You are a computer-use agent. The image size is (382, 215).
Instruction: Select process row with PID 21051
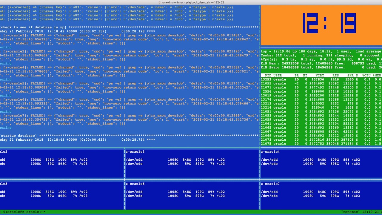click(x=321, y=112)
